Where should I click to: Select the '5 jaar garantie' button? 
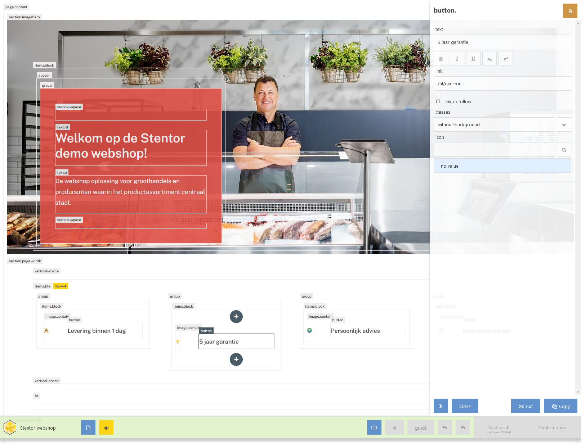click(x=236, y=341)
